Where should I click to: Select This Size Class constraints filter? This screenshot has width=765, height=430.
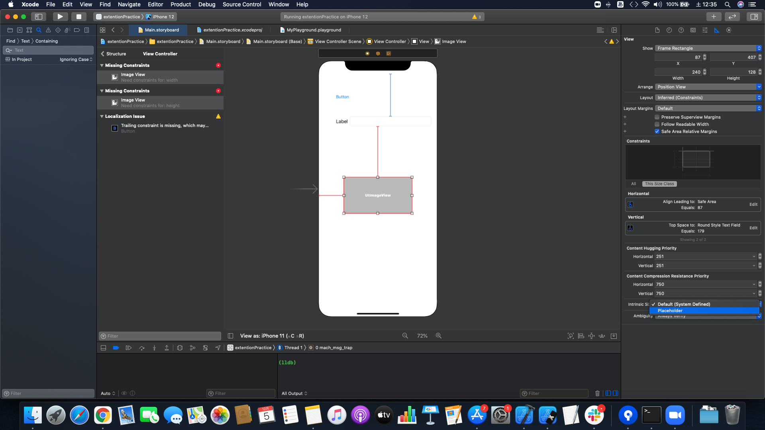(x=659, y=184)
